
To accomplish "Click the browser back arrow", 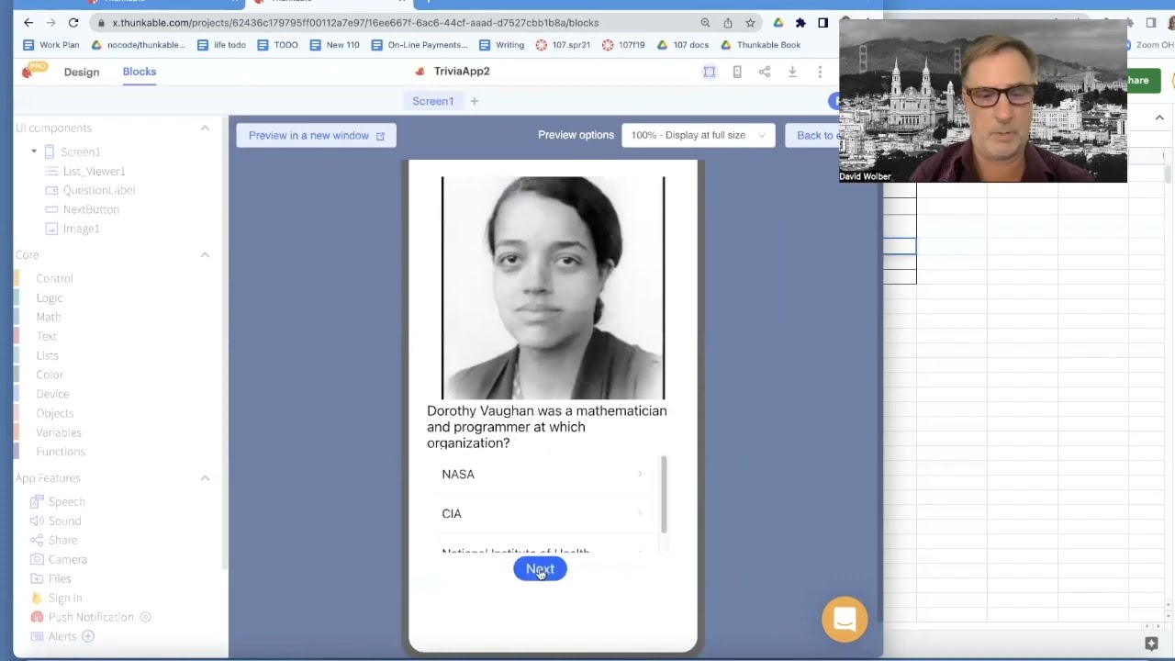I will (28, 22).
